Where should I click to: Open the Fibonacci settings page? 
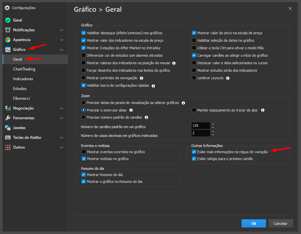(x=22, y=98)
